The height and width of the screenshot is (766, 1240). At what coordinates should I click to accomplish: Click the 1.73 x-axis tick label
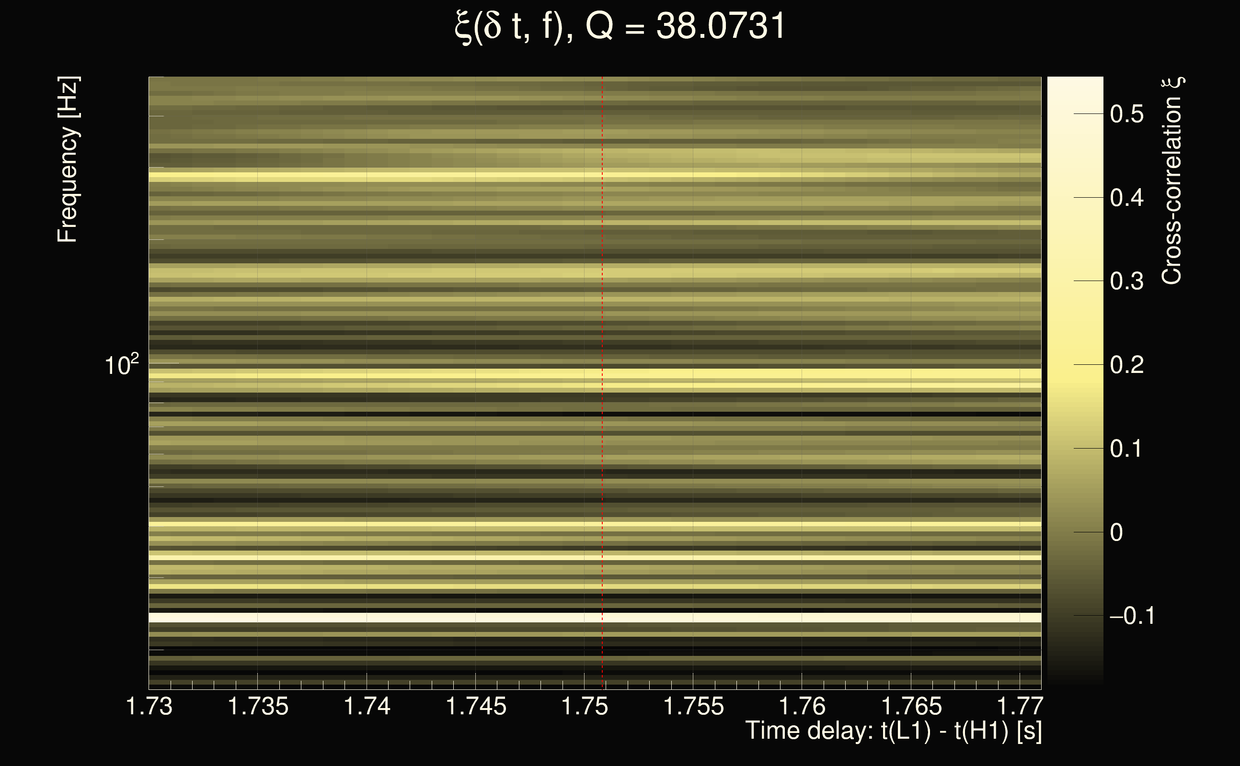(149, 706)
